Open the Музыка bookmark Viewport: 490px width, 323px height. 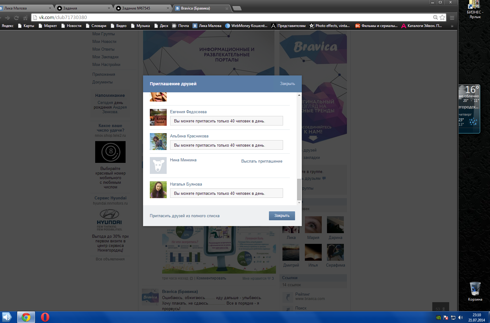140,26
